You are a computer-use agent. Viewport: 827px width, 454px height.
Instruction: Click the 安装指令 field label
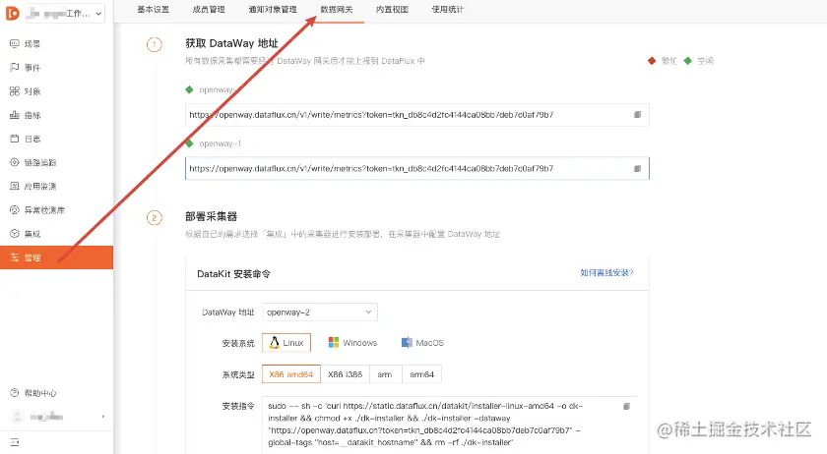(238, 406)
